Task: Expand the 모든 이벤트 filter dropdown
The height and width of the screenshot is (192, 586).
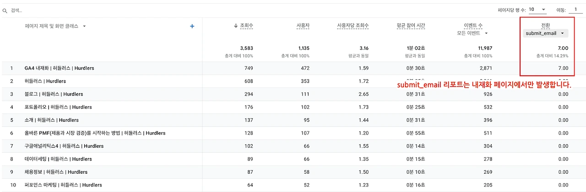Action: coord(472,33)
